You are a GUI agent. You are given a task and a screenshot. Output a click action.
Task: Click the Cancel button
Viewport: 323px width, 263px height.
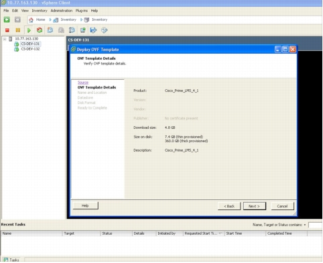282,206
